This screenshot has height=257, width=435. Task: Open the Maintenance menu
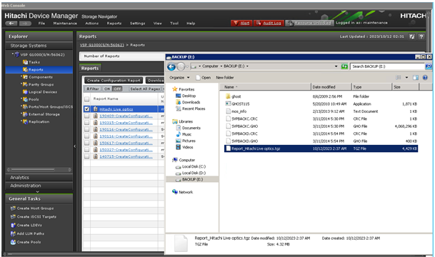(65, 24)
